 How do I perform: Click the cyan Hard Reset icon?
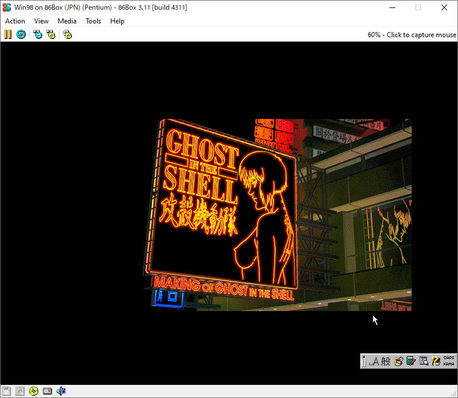pos(21,34)
